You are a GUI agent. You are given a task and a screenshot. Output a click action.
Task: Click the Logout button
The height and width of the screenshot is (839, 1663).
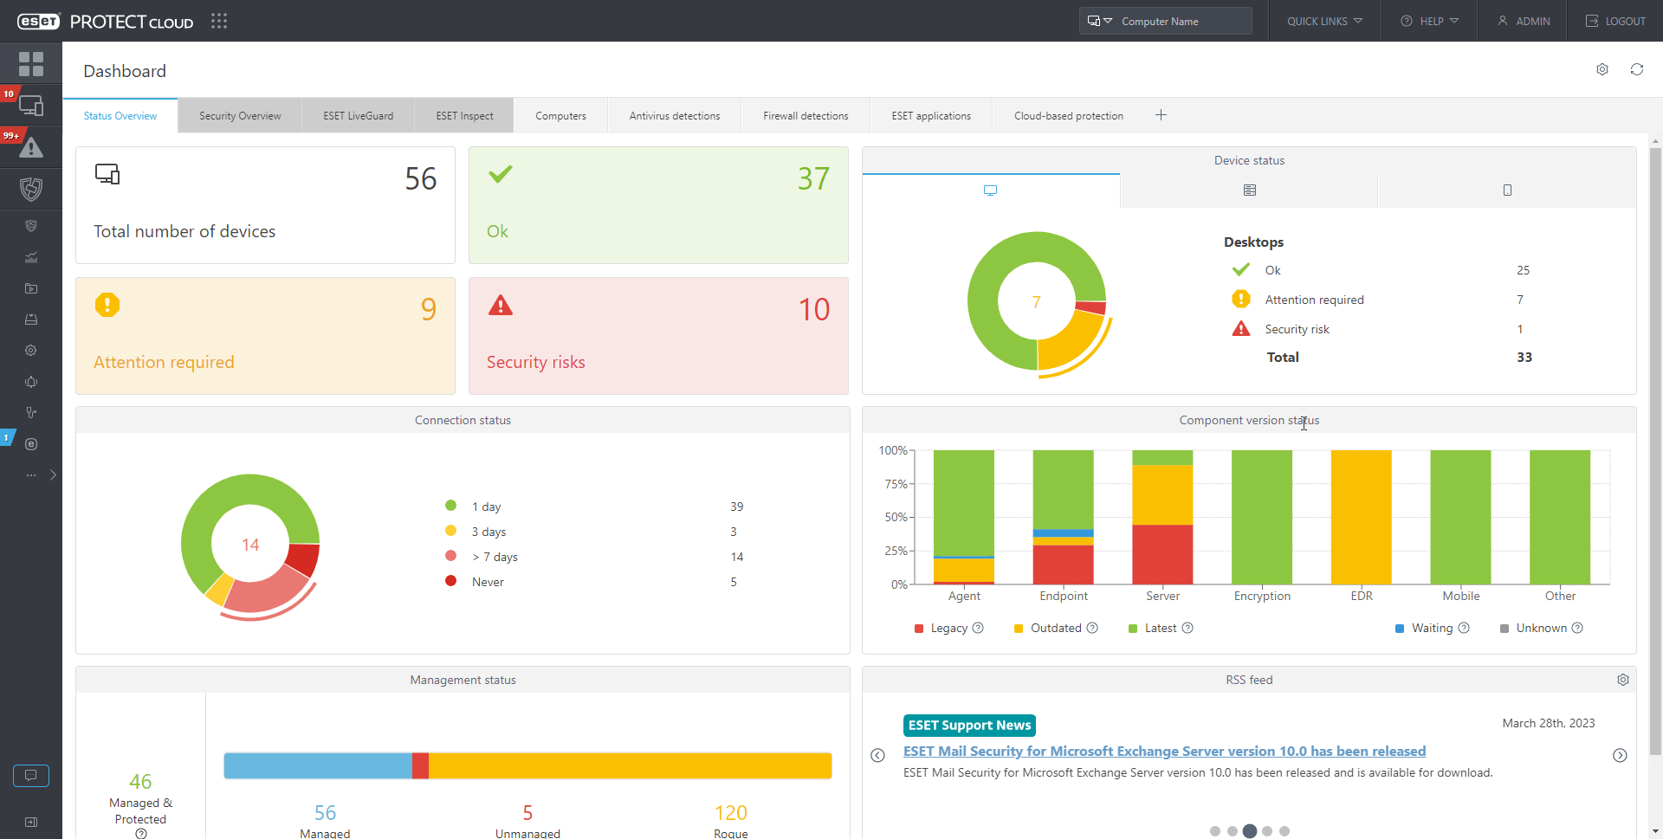[1615, 21]
